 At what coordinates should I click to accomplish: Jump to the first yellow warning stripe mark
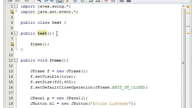pos(188,13)
